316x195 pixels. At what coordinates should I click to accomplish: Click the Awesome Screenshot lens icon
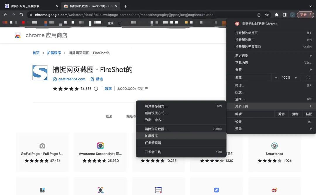(x=100, y=146)
